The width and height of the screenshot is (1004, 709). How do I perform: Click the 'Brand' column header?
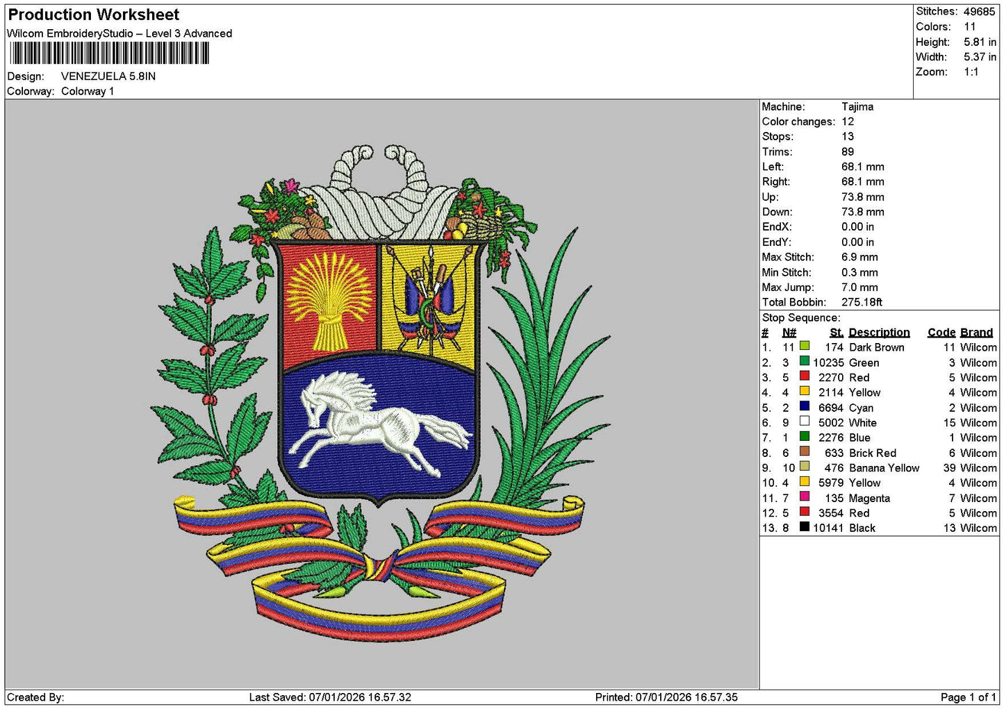[x=977, y=333]
